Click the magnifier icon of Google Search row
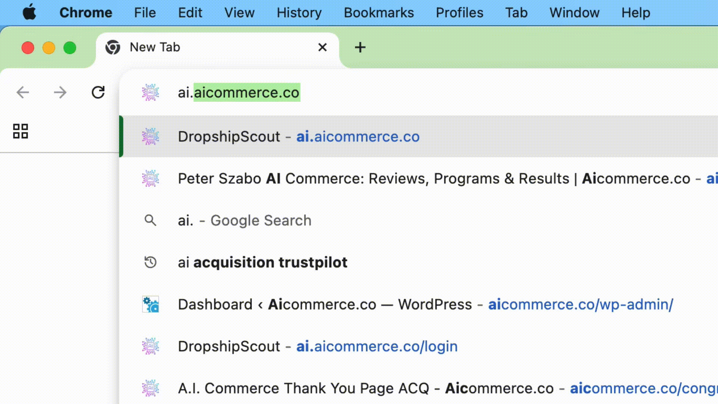718x404 pixels. coord(150,220)
